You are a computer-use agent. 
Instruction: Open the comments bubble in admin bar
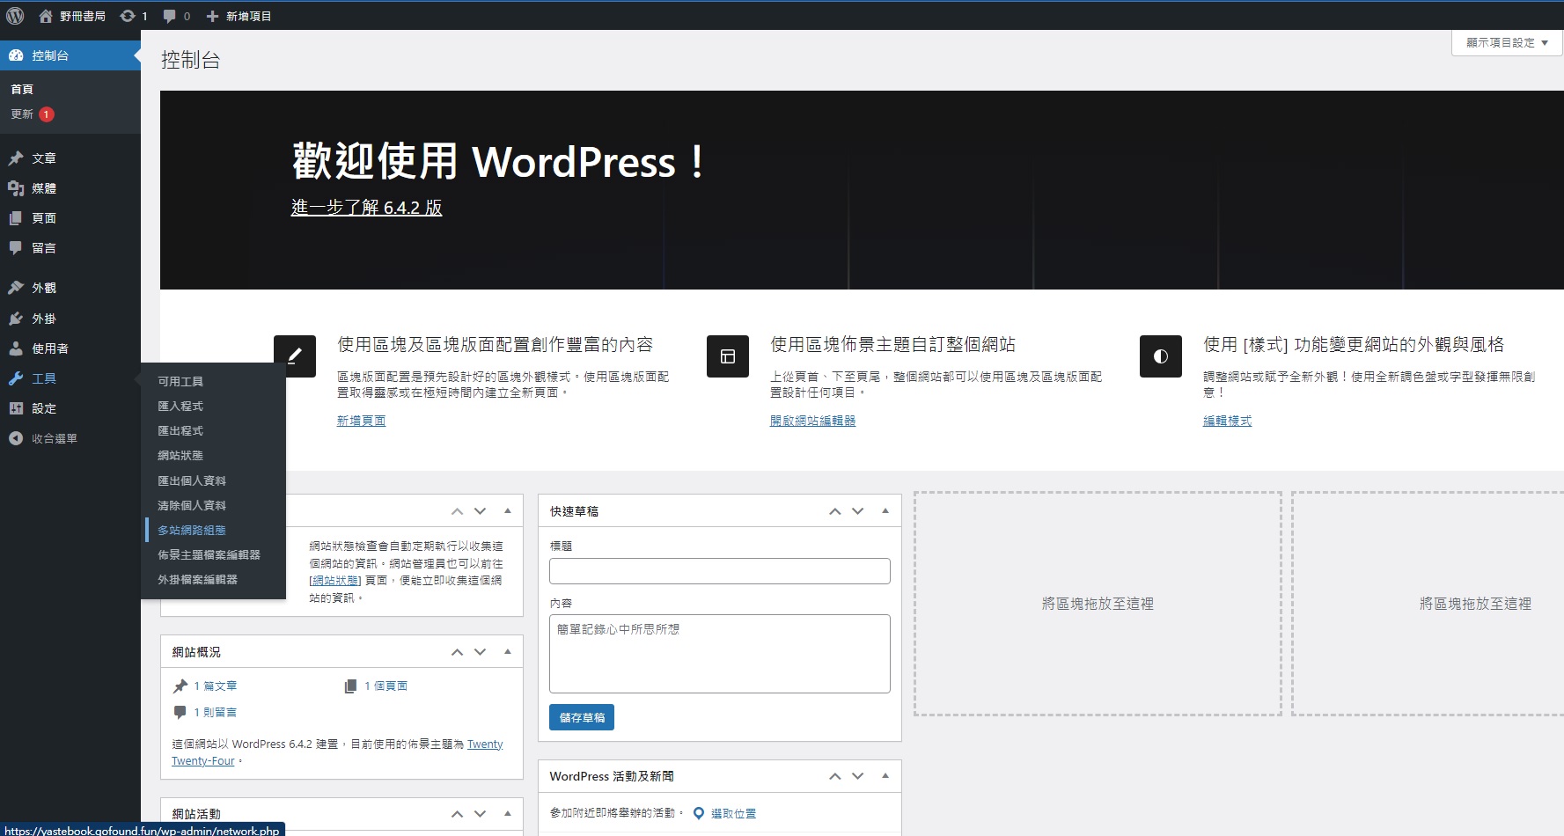tap(170, 16)
